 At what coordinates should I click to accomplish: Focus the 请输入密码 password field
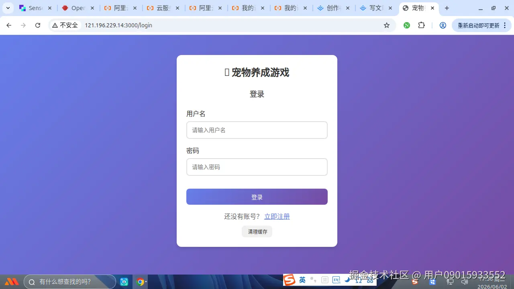pos(257,167)
